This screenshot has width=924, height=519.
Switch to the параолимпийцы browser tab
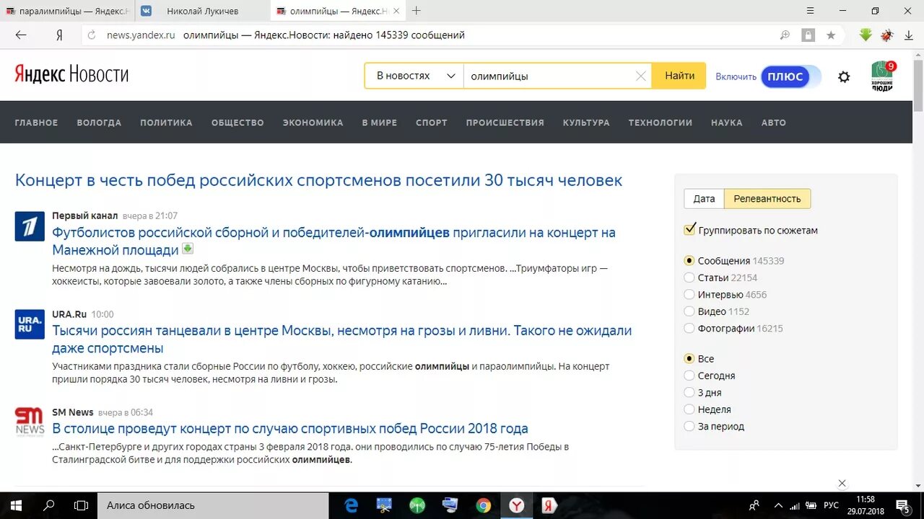(x=68, y=11)
